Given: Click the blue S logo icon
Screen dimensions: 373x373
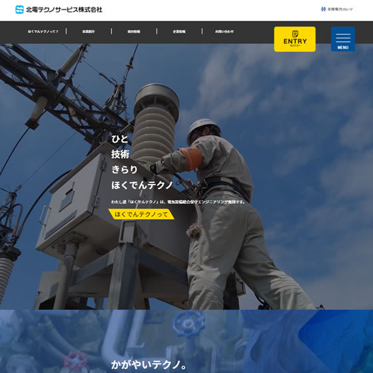Looking at the screenshot, I should tap(19, 9).
